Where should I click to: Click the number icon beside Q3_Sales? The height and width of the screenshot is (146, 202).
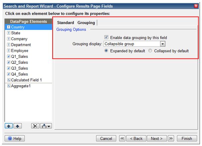pos(9,68)
